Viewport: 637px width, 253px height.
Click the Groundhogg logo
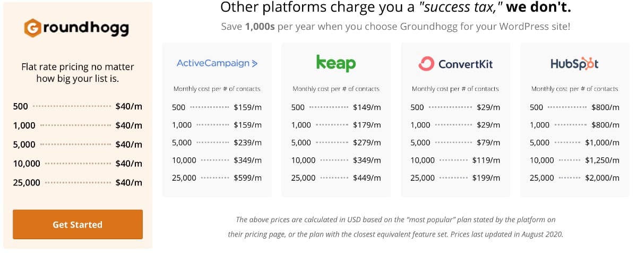77,28
